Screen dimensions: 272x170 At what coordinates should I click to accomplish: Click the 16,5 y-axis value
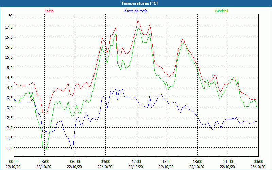[9, 37]
